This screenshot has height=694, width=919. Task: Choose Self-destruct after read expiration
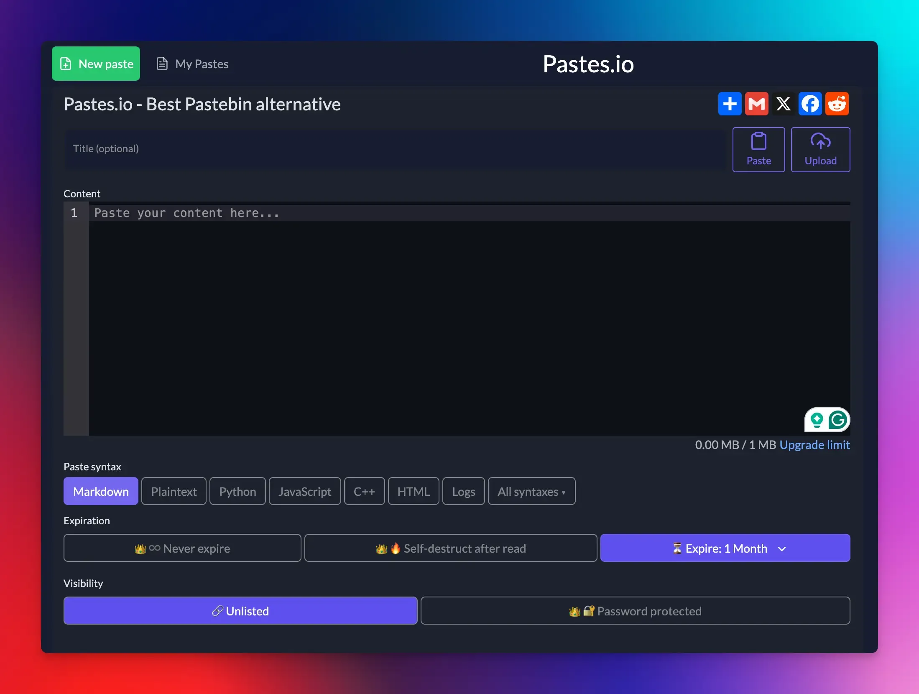[450, 548]
